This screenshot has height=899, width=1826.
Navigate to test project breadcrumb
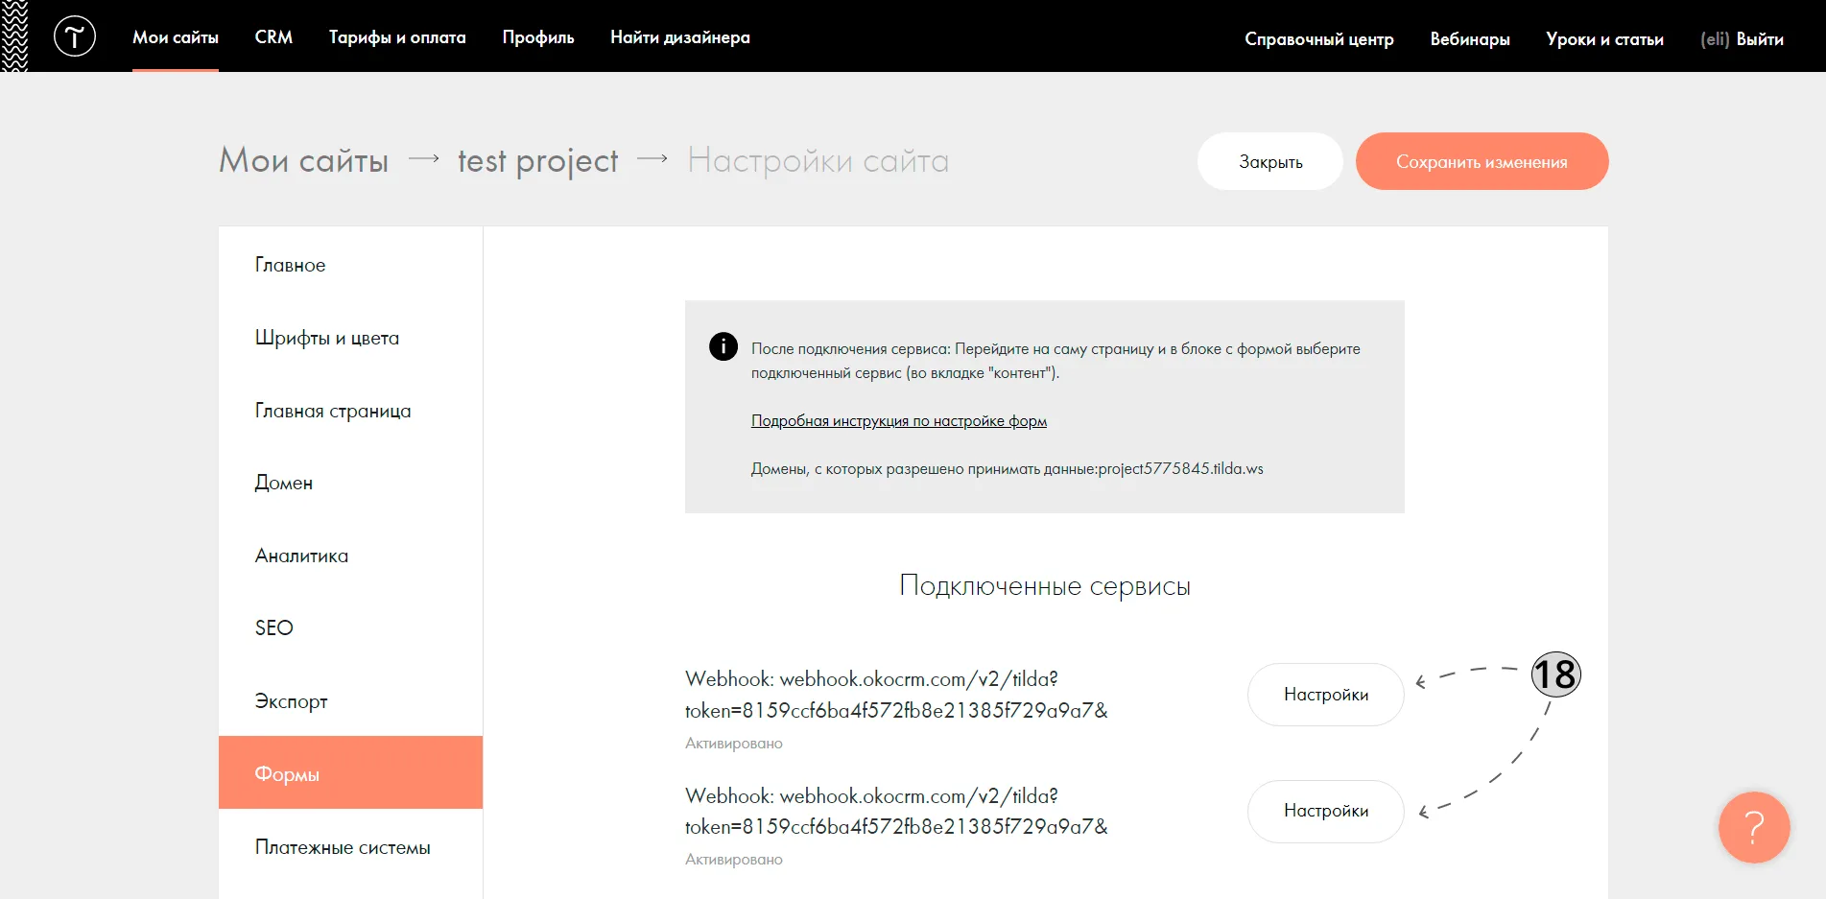[538, 161]
